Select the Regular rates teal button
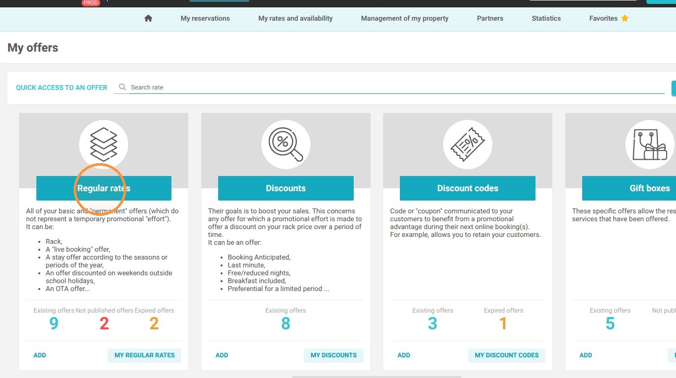This screenshot has width=676, height=378. pyautogui.click(x=104, y=188)
